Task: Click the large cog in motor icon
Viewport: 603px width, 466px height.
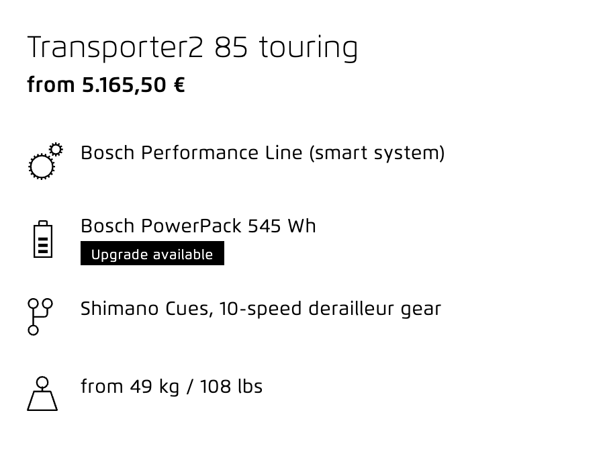Action: click(42, 167)
